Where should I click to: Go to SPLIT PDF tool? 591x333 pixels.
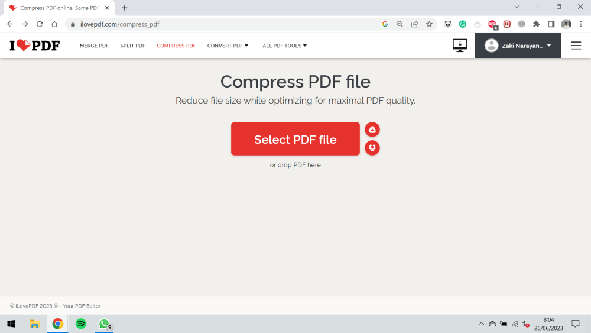(x=132, y=46)
